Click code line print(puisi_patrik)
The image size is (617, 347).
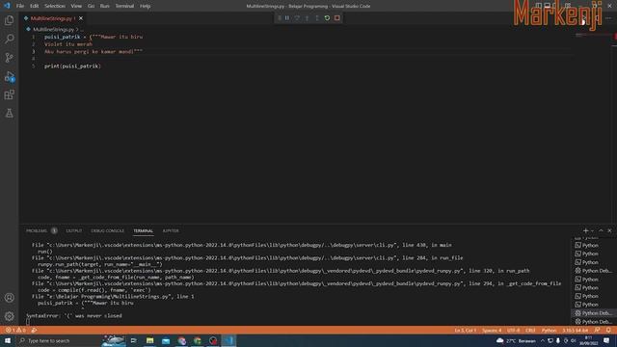pyautogui.click(x=72, y=67)
